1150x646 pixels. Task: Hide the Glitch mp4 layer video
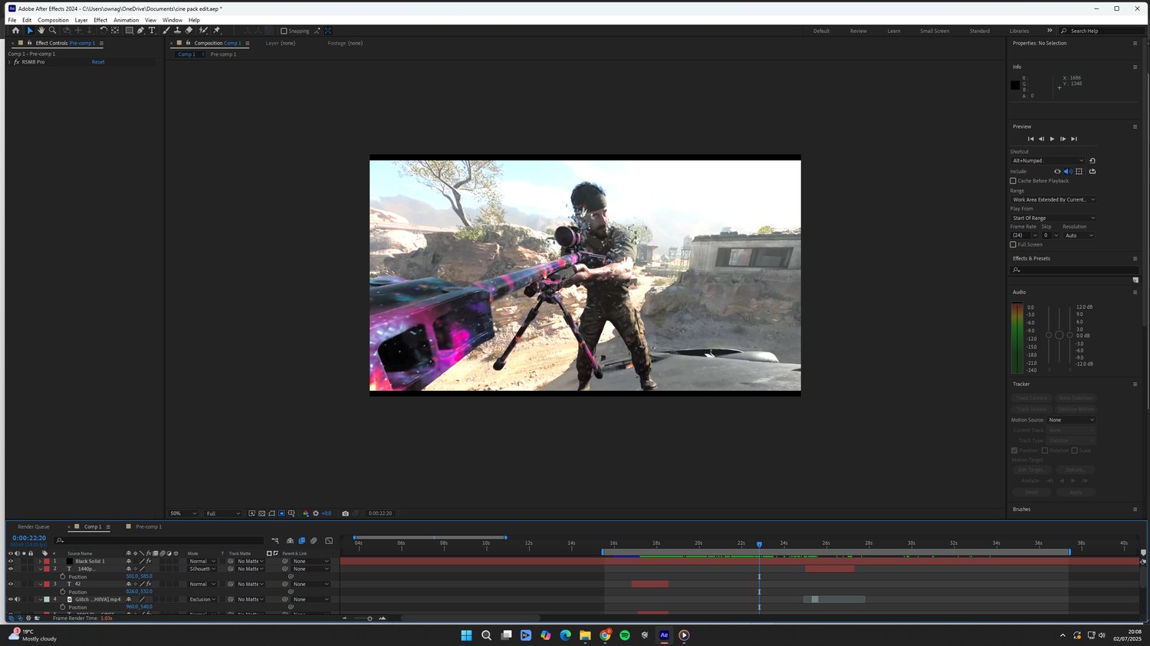(11, 599)
